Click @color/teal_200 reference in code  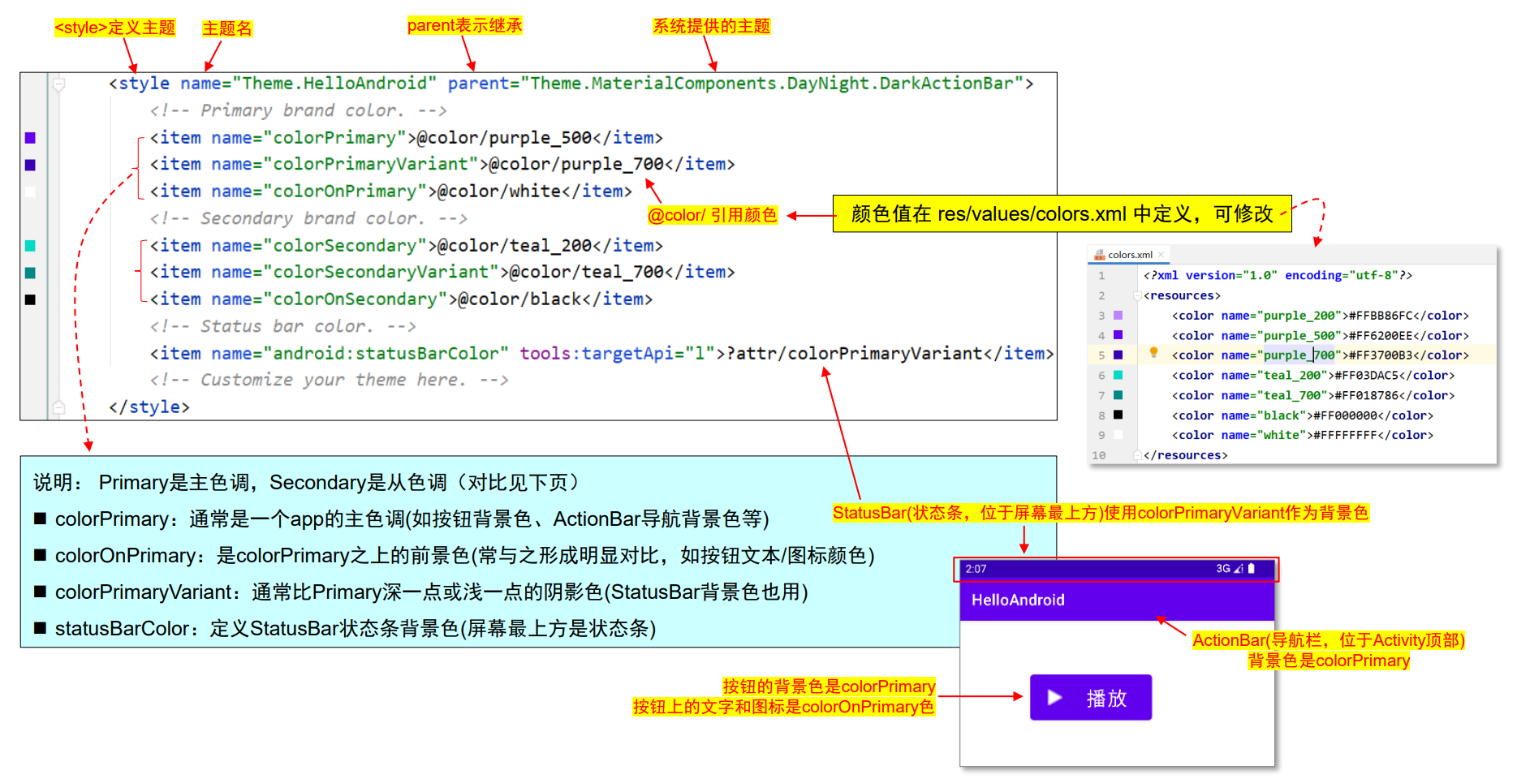(515, 246)
